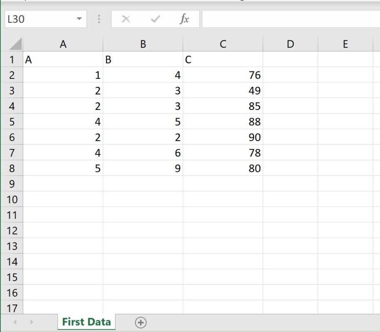Select column C header
380x332 pixels.
pyautogui.click(x=223, y=44)
